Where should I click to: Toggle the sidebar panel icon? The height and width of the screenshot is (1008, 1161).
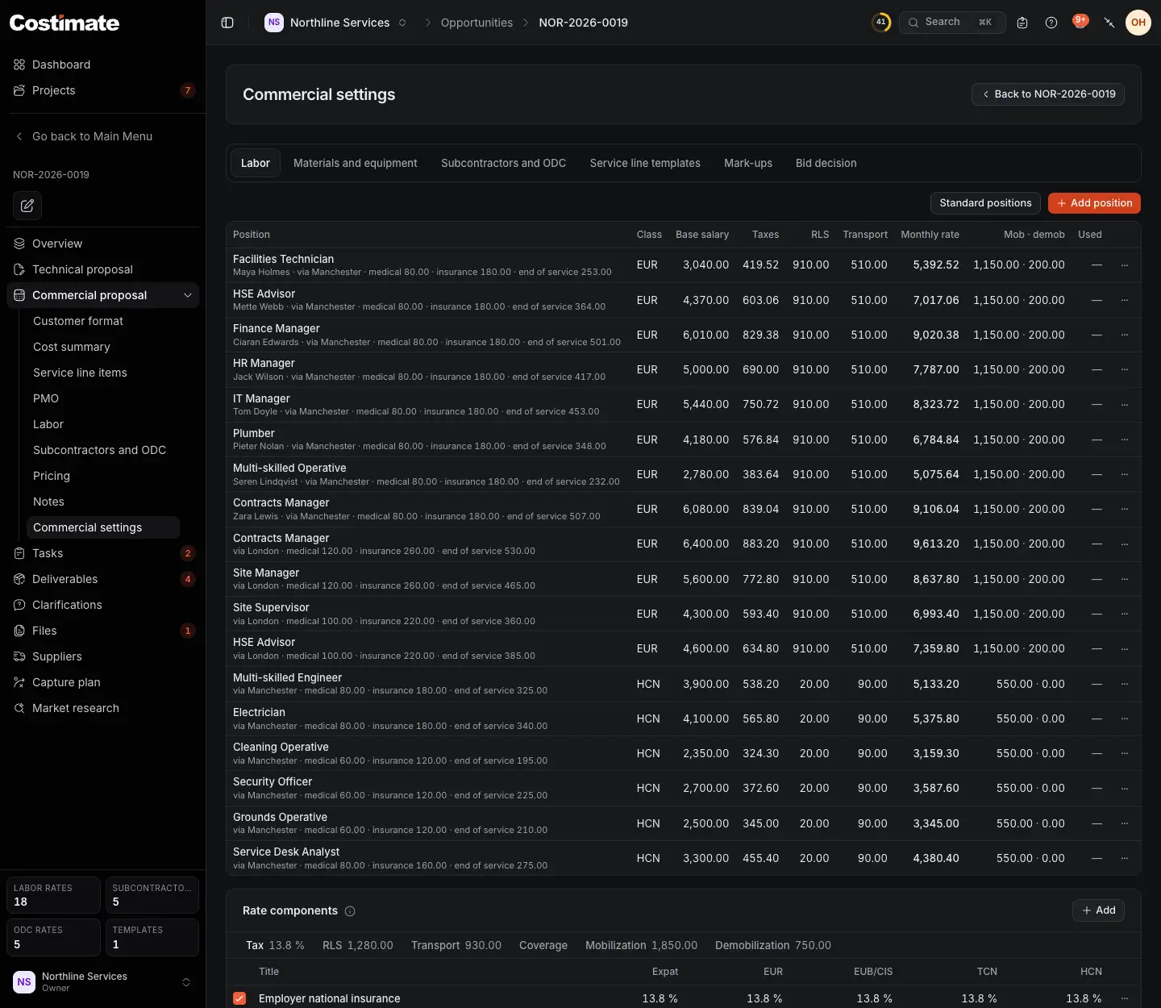[x=227, y=23]
